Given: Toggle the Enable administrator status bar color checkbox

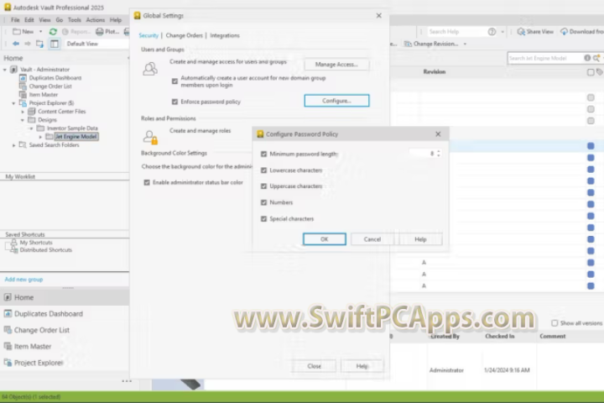Looking at the screenshot, I should click(x=147, y=182).
